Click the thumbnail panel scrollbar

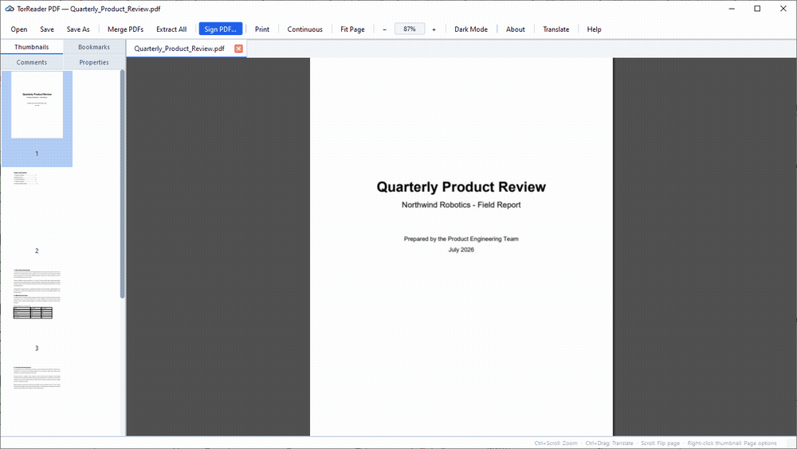(122, 184)
